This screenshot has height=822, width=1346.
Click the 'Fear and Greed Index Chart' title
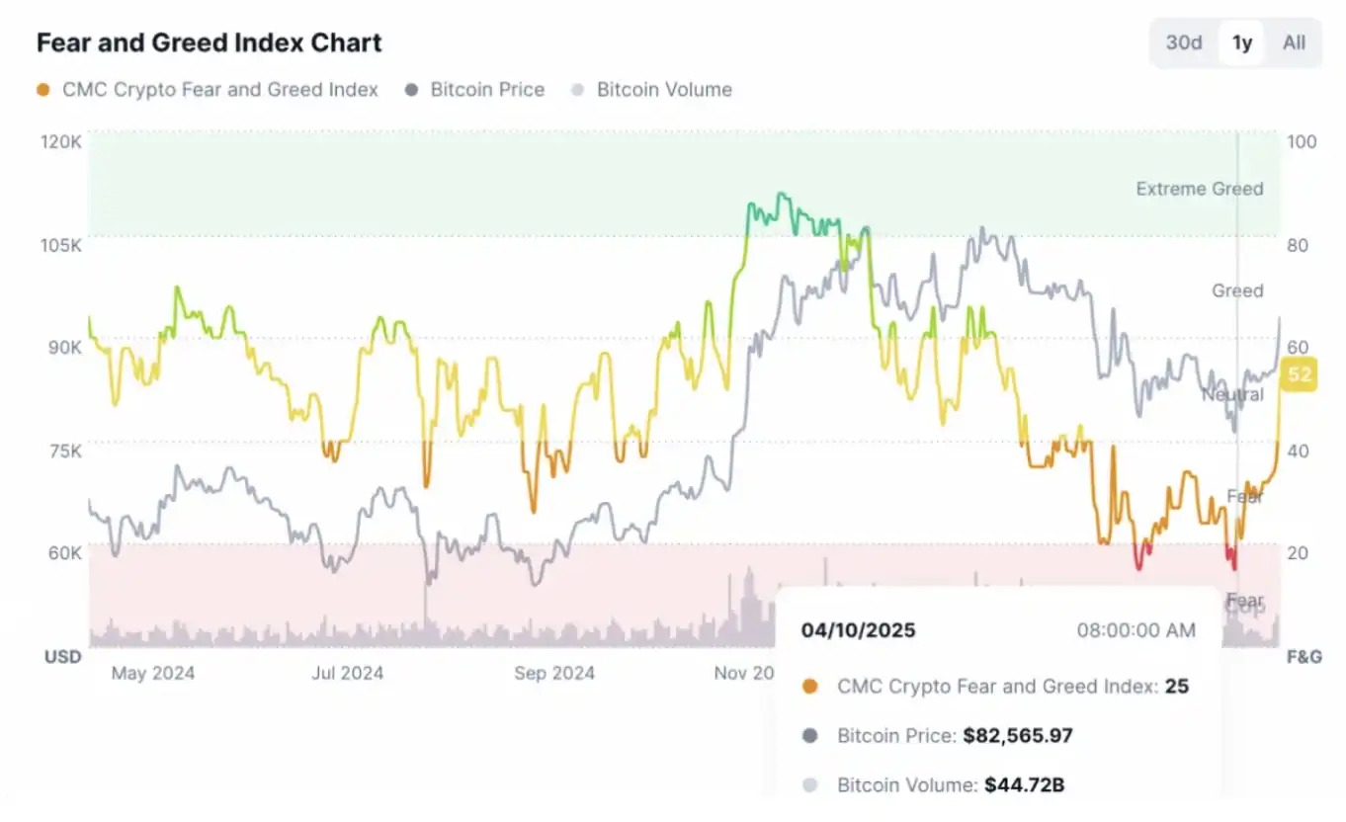point(209,43)
